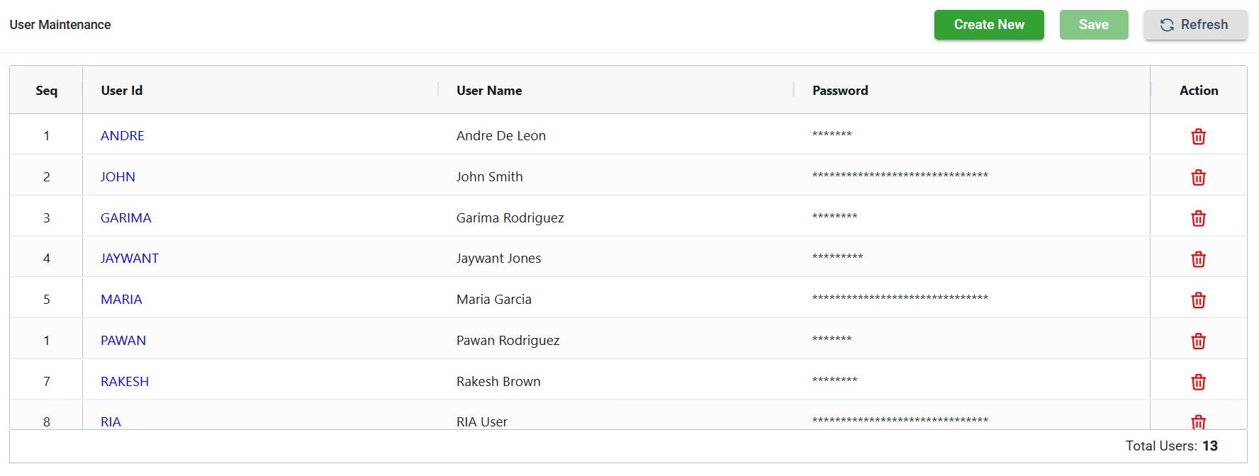The width and height of the screenshot is (1259, 476).
Task: Open the JAYWANT user record link
Action: (x=129, y=259)
